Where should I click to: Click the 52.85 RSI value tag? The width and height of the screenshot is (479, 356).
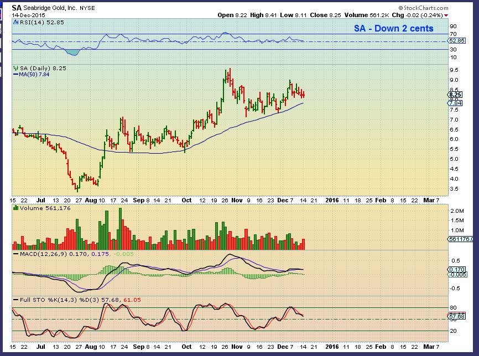[x=457, y=41]
